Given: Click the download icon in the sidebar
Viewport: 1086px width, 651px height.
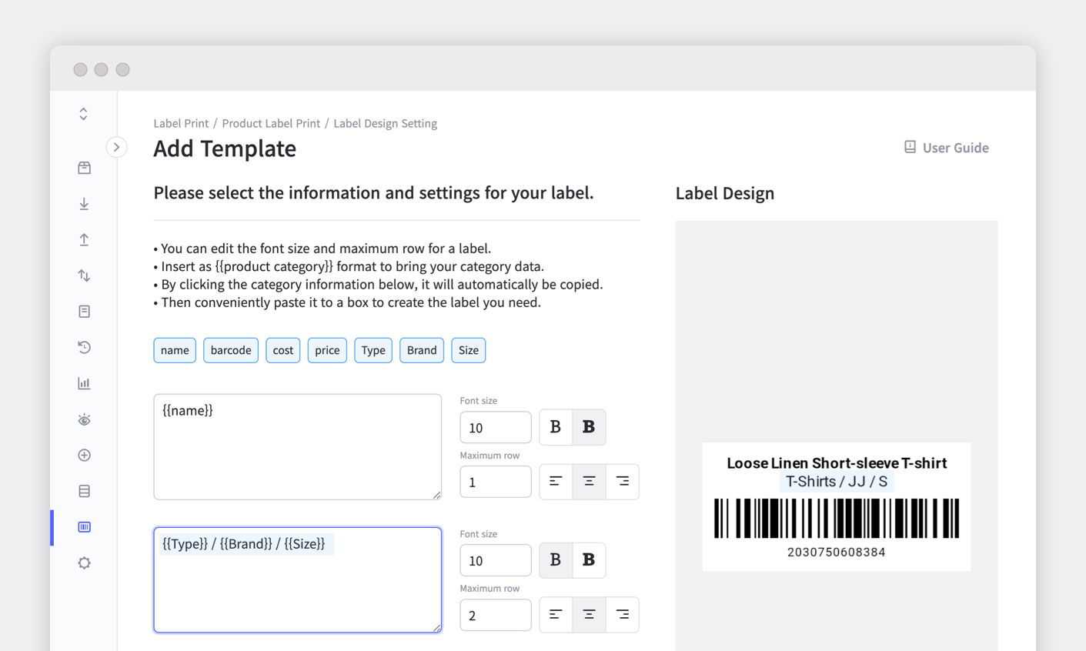Looking at the screenshot, I should click(83, 204).
